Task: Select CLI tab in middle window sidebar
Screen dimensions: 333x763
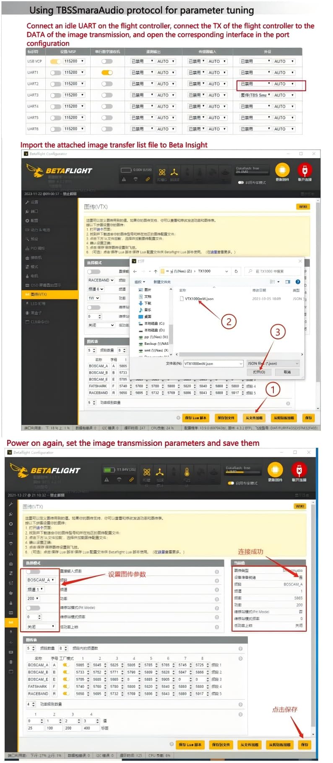Action: click(50, 322)
